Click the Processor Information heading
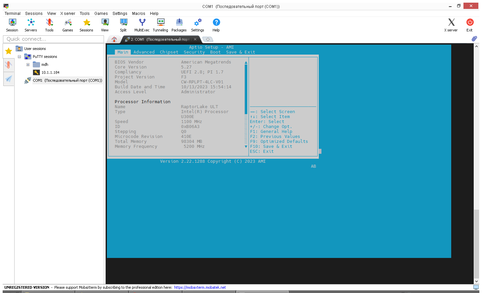 point(143,102)
